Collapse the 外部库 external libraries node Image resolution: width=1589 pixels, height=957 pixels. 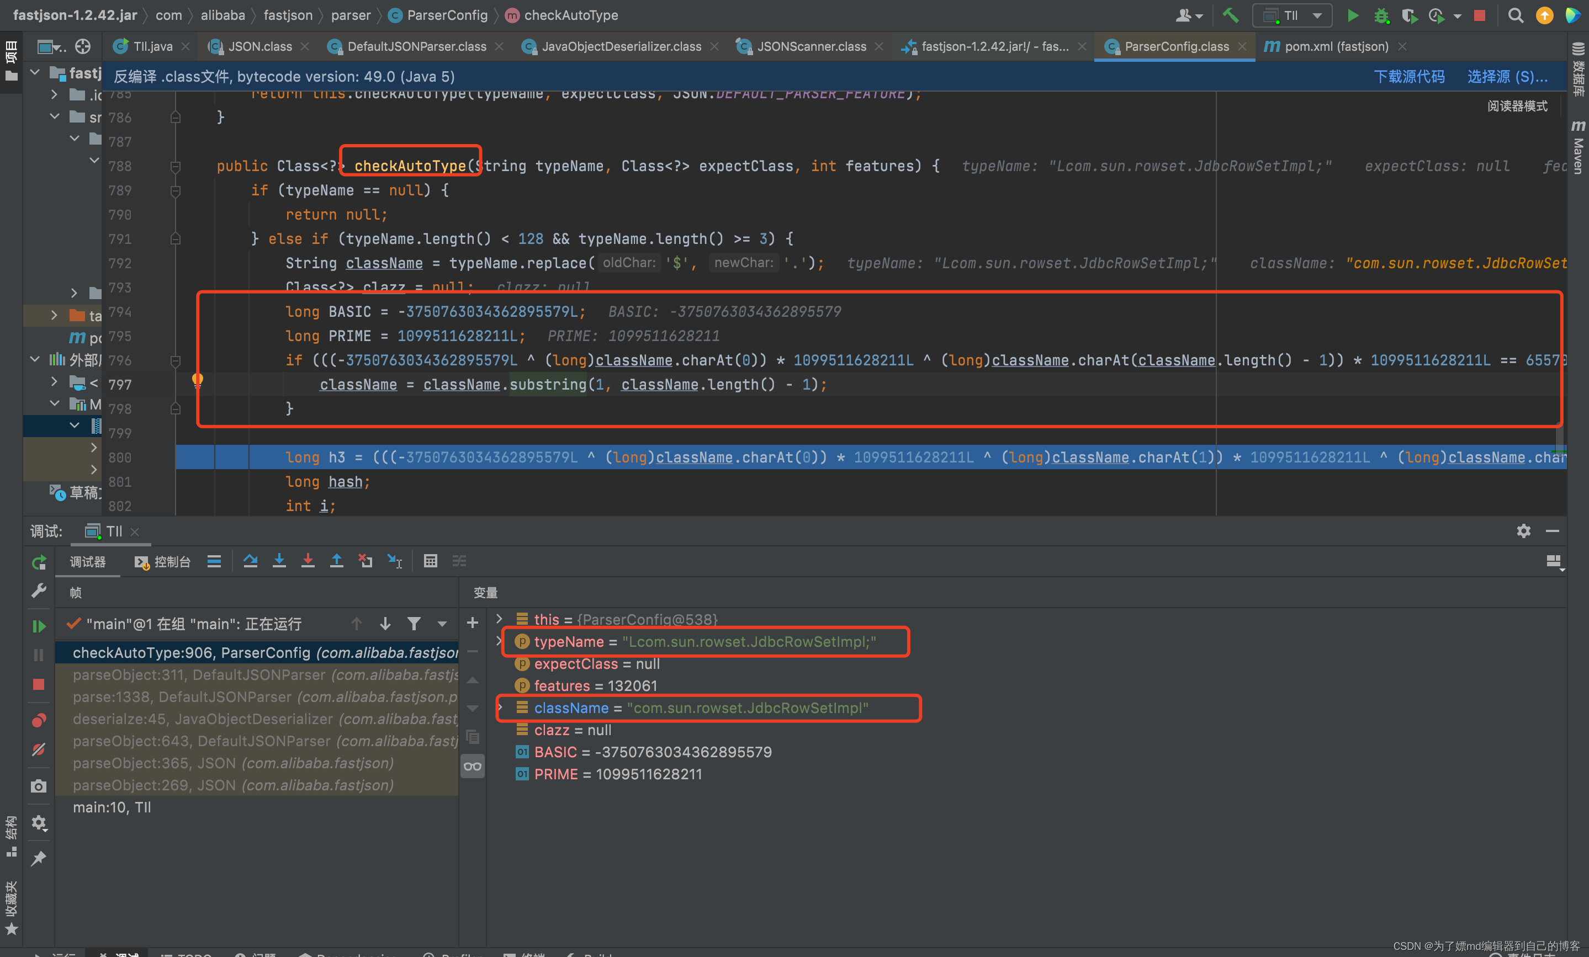(35, 359)
